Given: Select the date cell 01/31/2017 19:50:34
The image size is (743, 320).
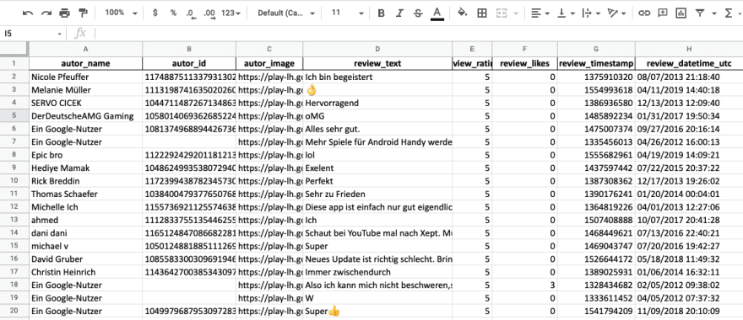Looking at the screenshot, I should [x=689, y=116].
